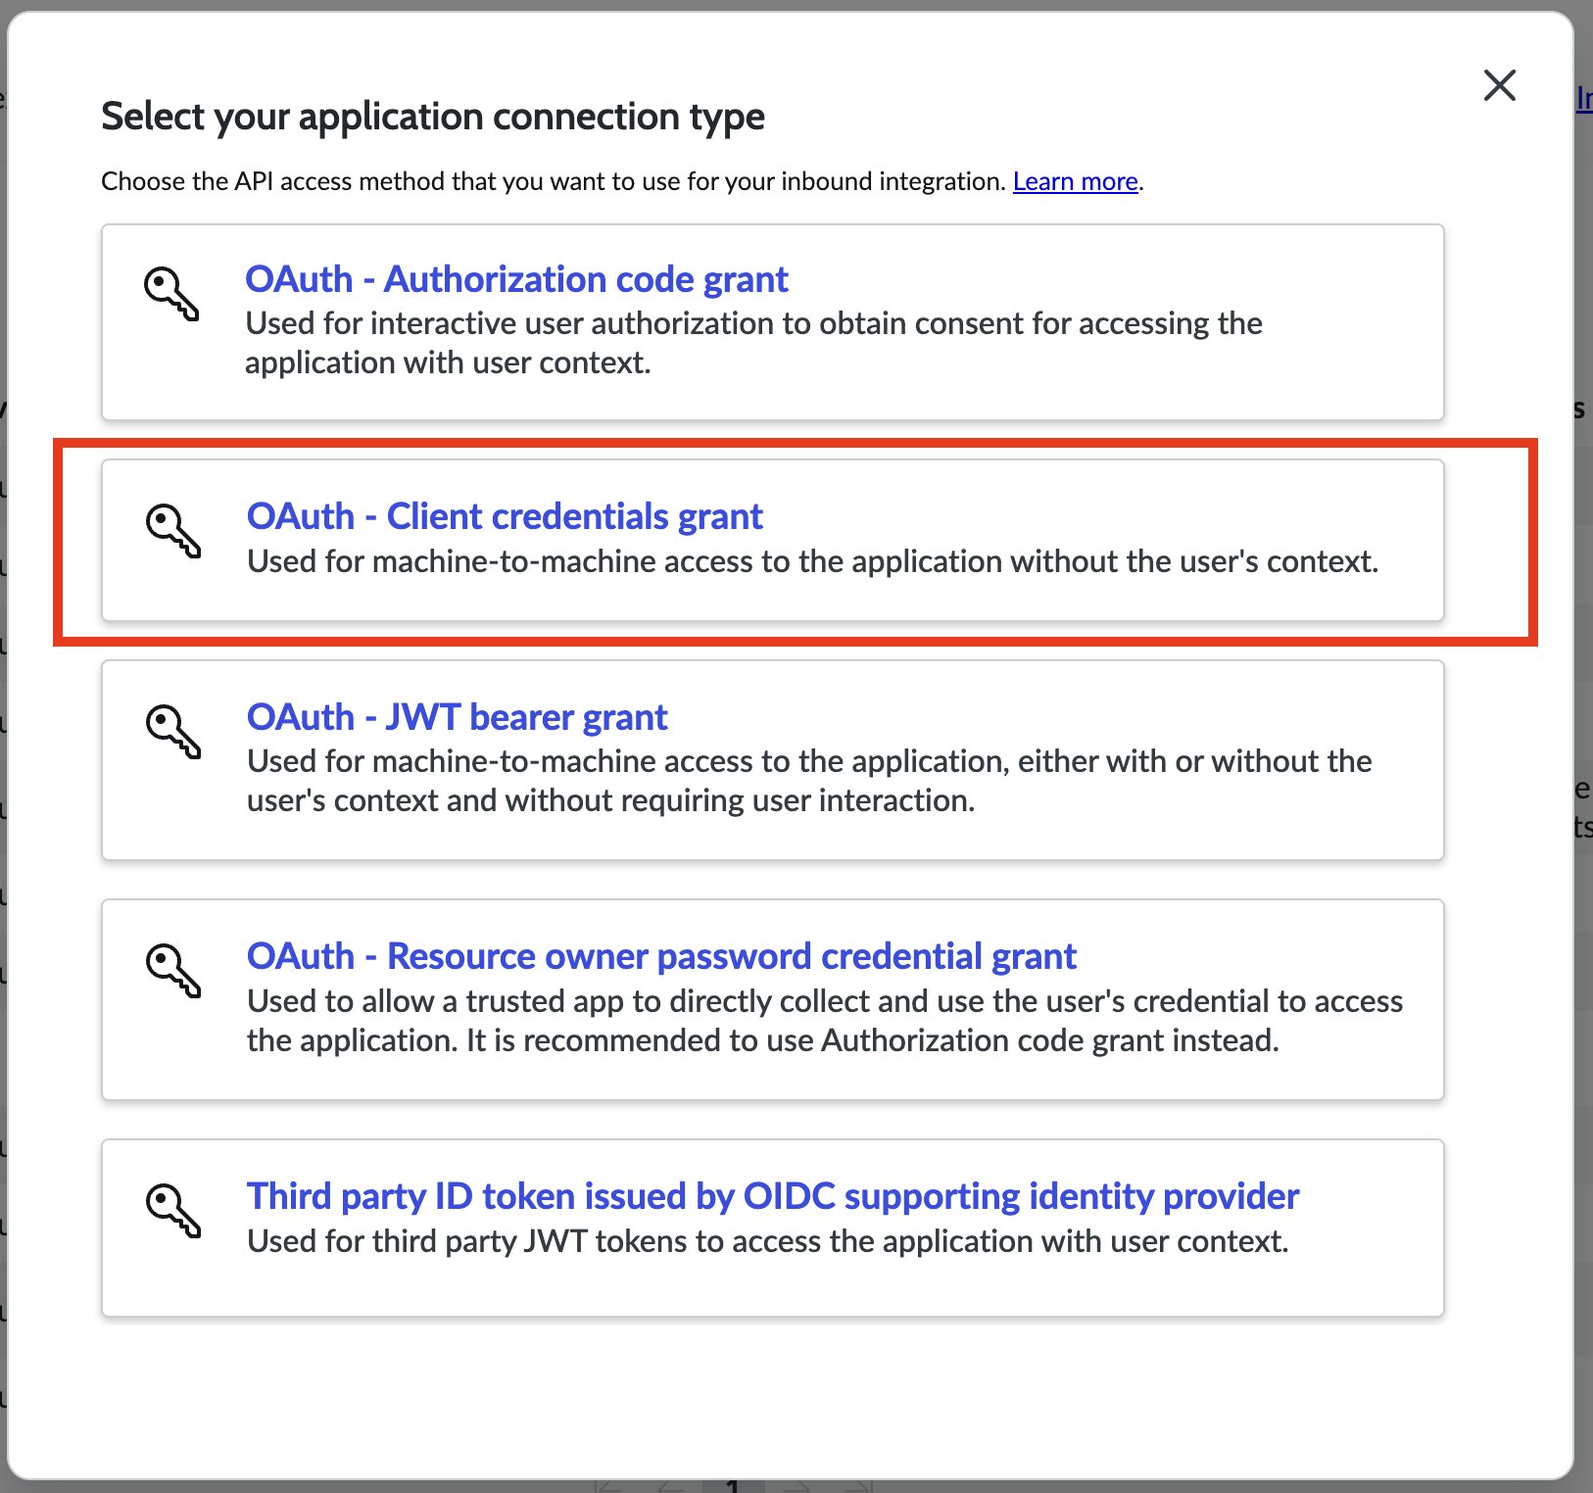Close the application connection type dialog
1593x1493 pixels.
[x=1499, y=86]
